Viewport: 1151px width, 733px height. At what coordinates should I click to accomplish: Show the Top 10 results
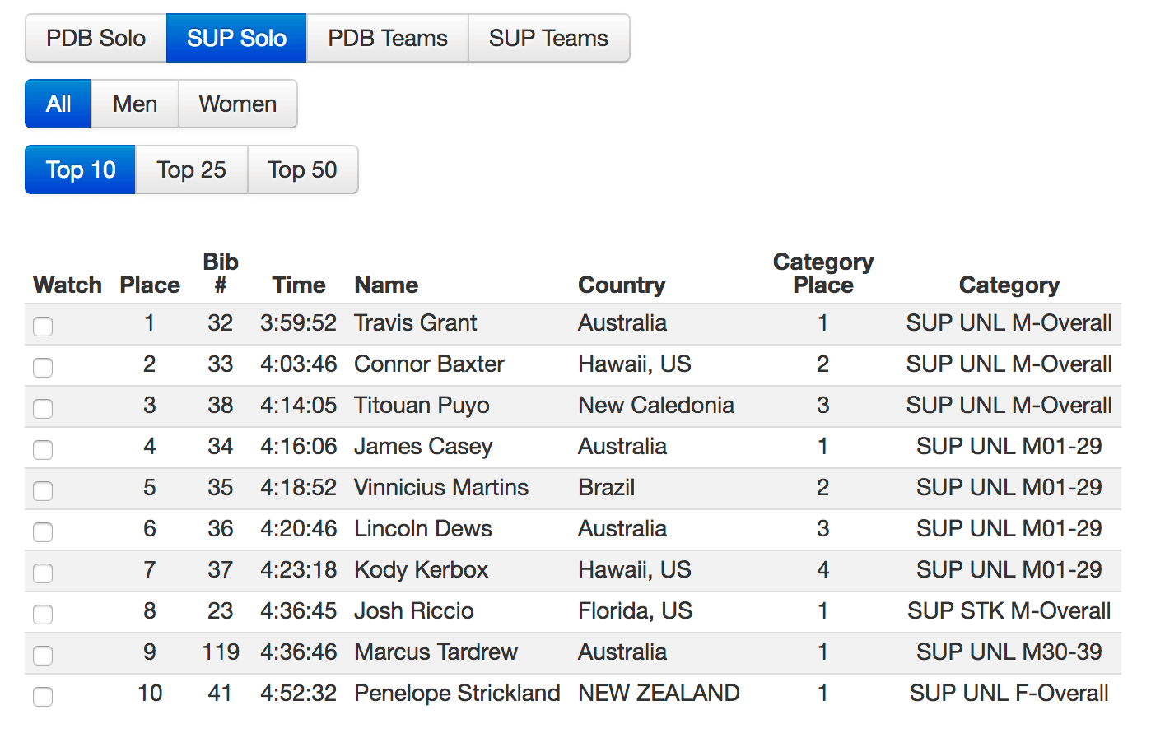pyautogui.click(x=80, y=169)
